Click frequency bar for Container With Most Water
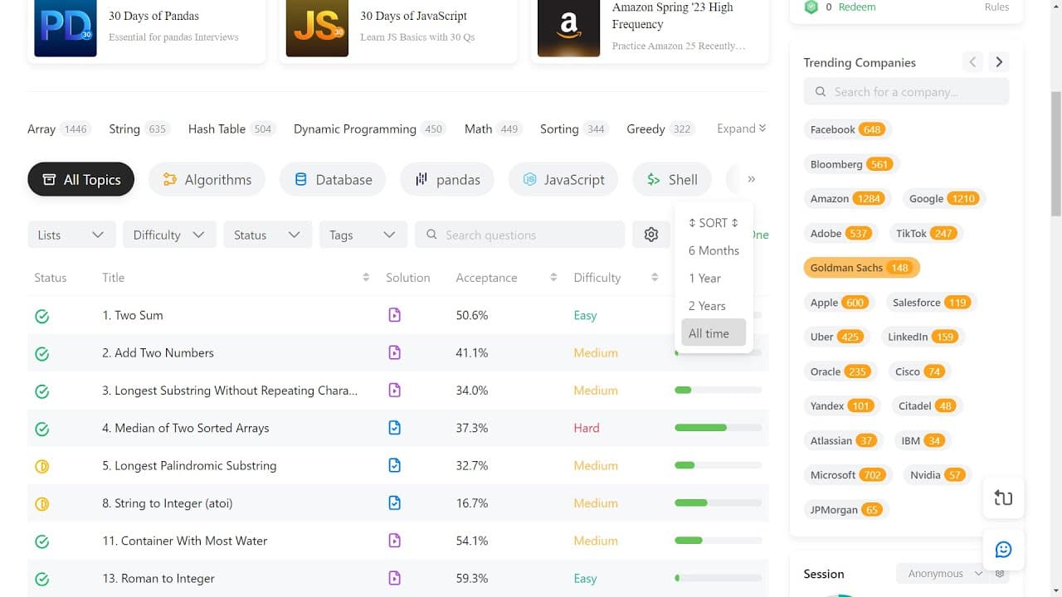This screenshot has height=597, width=1062. pyautogui.click(x=719, y=541)
